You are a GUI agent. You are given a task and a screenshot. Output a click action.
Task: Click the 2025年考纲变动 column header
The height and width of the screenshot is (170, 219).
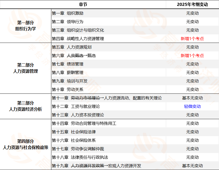[x=192, y=4]
